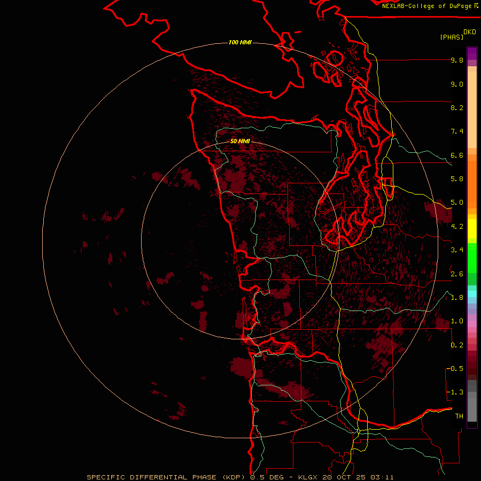The width and height of the screenshot is (481, 481).
Task: Click the 5.0 scale value
Action: coord(457,203)
